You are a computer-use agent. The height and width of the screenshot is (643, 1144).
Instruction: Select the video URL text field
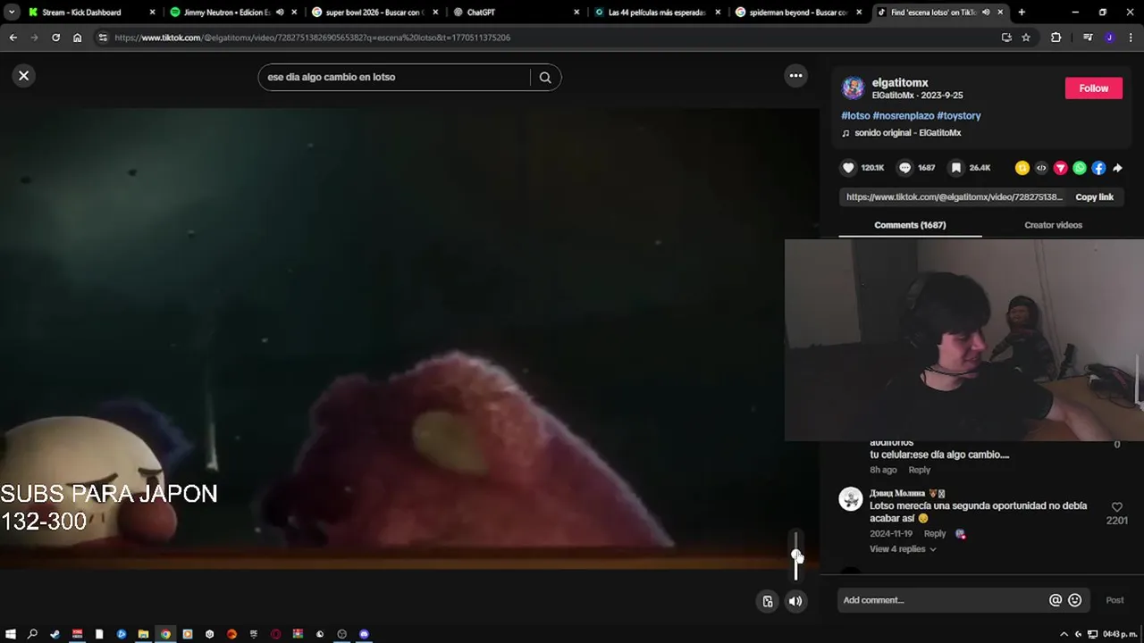(954, 197)
